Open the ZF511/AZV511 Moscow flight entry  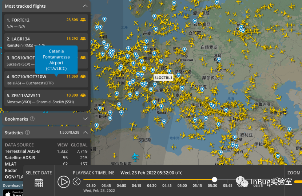point(46,98)
